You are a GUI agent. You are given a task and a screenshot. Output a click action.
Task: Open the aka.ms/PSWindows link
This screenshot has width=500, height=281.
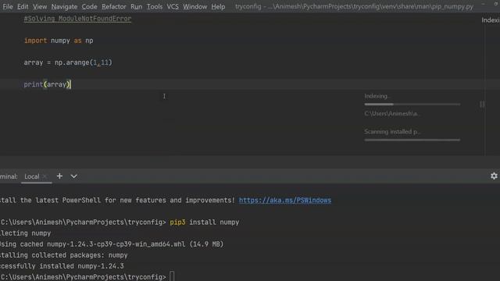(x=284, y=201)
